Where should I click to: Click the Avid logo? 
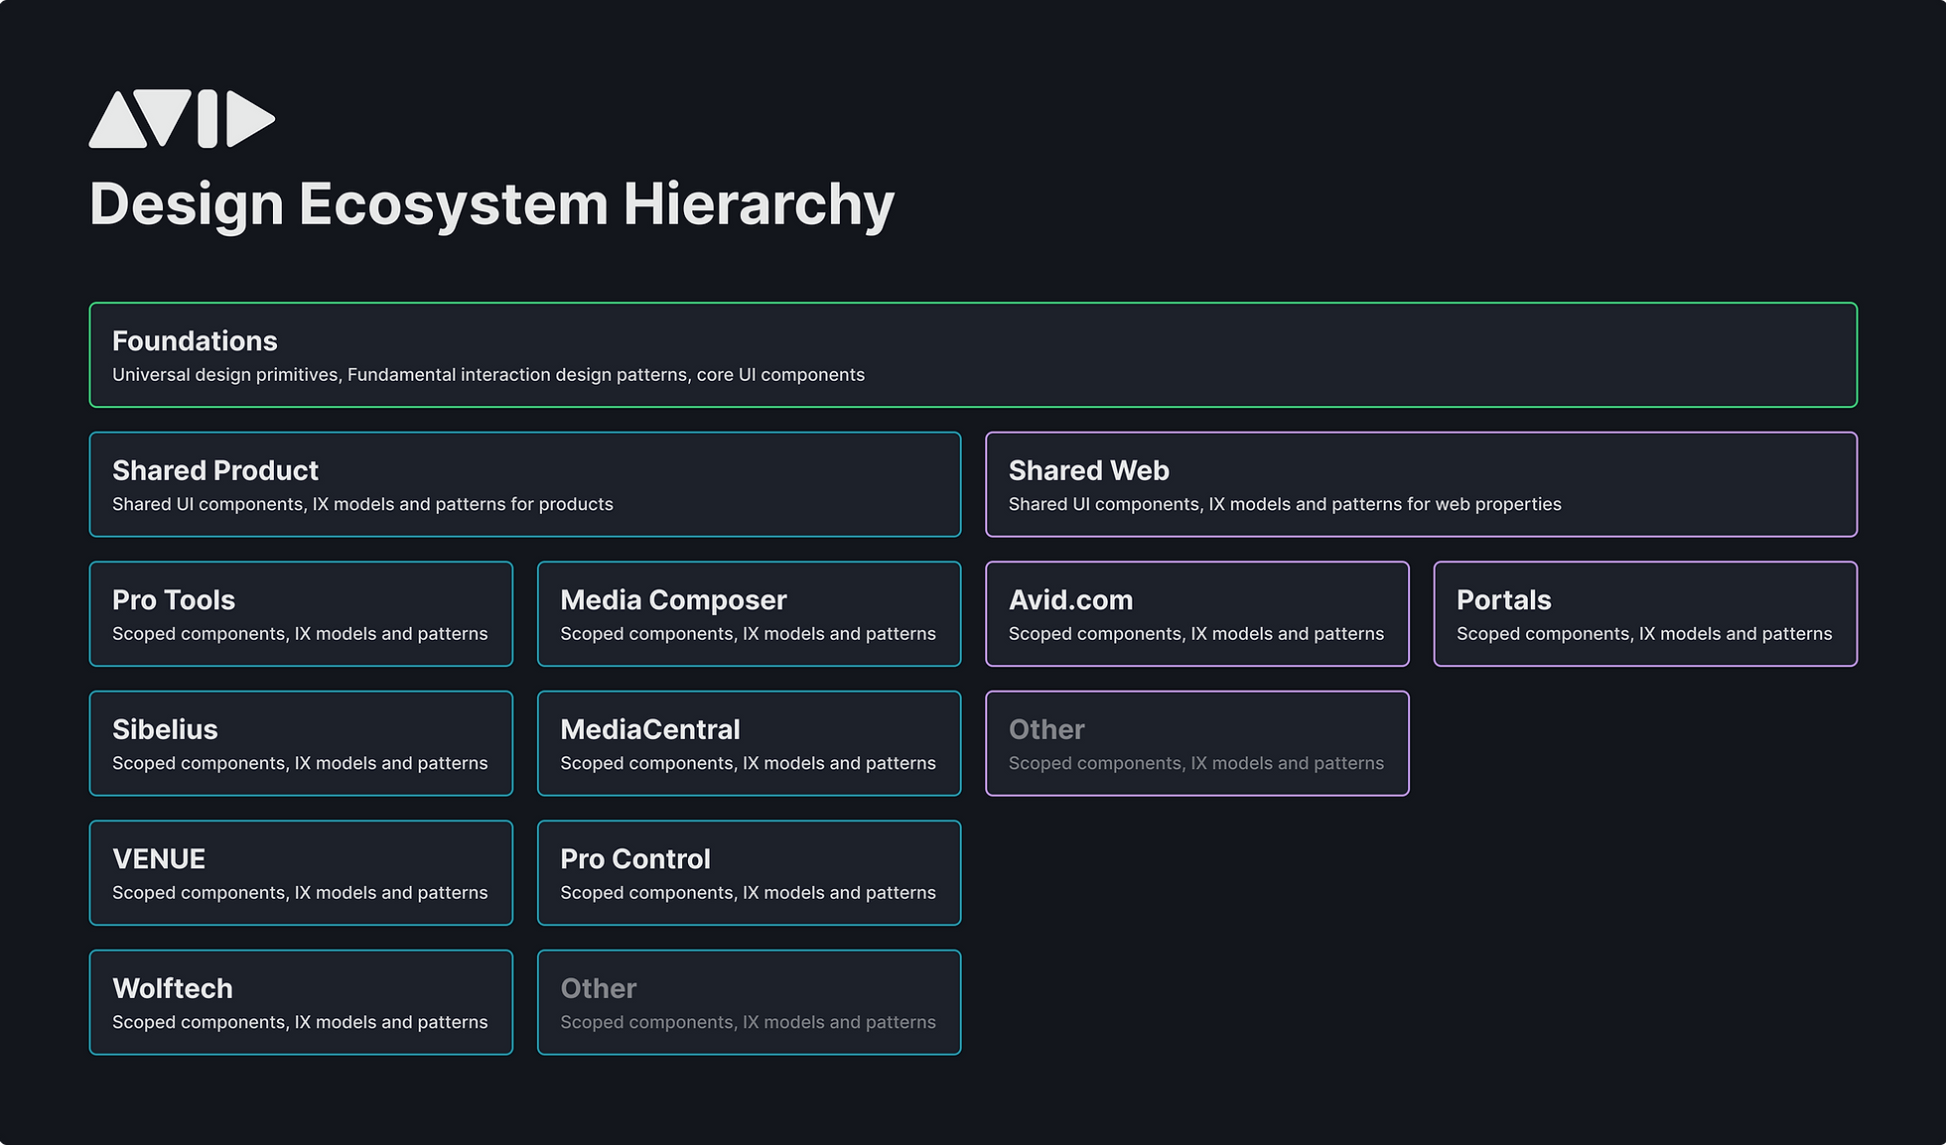pyautogui.click(x=182, y=118)
